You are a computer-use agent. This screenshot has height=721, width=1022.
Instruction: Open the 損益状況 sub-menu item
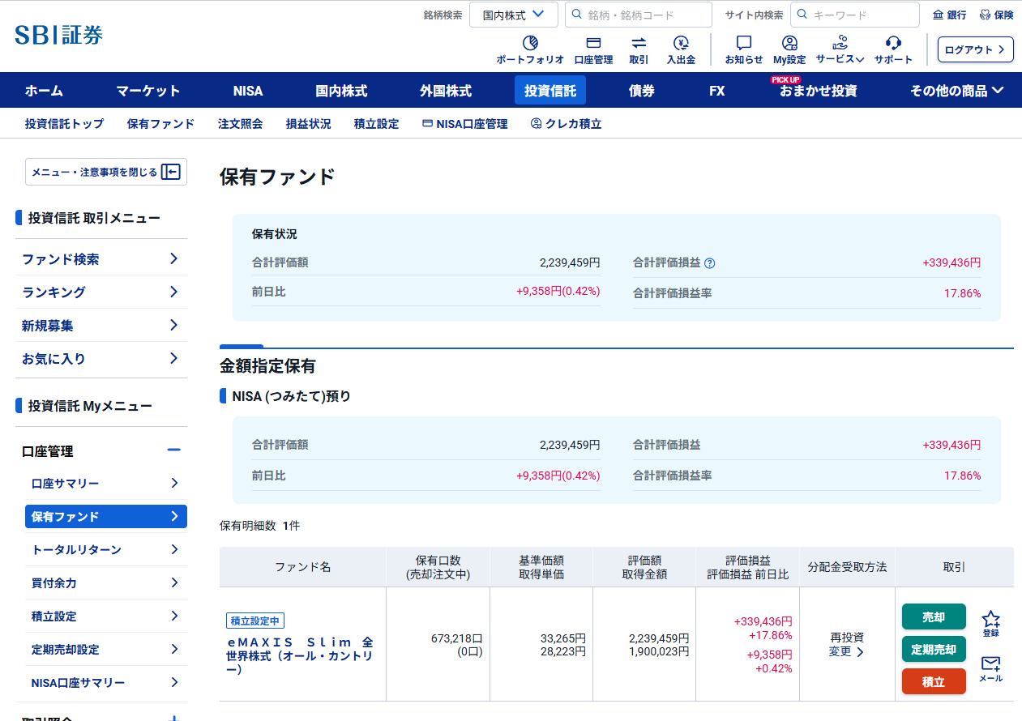[x=308, y=124]
